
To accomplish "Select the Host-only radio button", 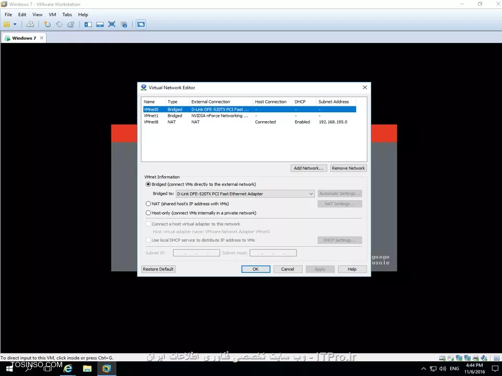I will (x=148, y=213).
